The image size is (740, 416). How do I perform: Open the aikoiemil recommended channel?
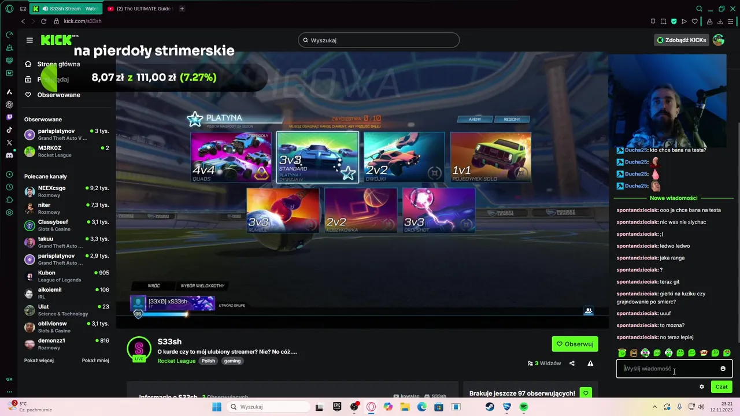click(66, 293)
